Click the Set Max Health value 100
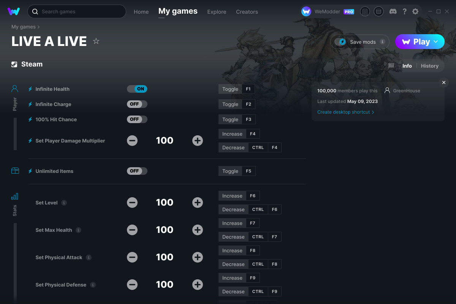Viewport: 456px width, 304px height. [x=165, y=230]
